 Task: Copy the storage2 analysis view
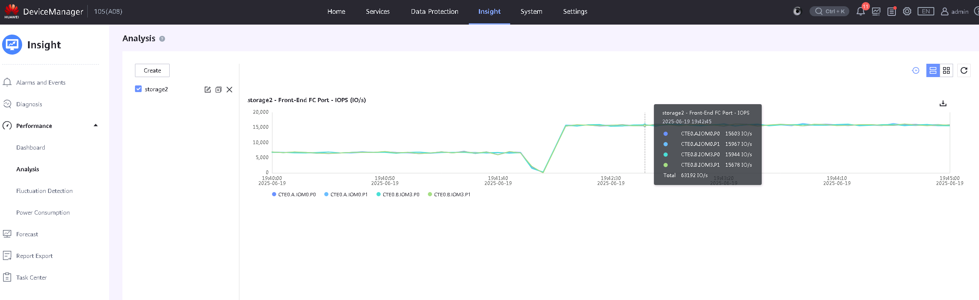[218, 90]
